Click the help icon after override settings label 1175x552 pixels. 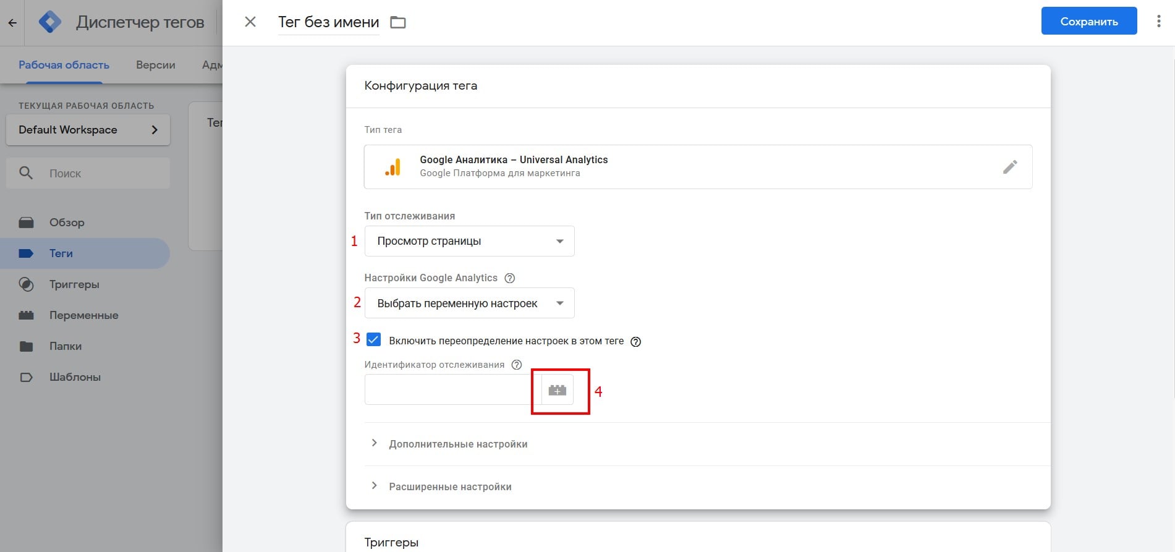click(x=635, y=342)
